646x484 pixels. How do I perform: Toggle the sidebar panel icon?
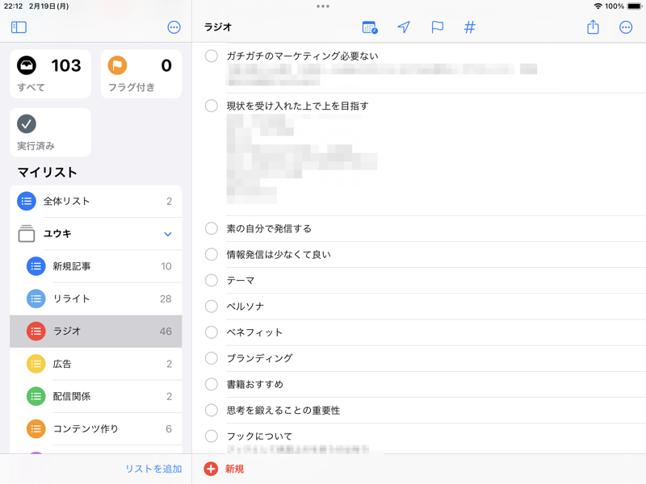pos(19,27)
